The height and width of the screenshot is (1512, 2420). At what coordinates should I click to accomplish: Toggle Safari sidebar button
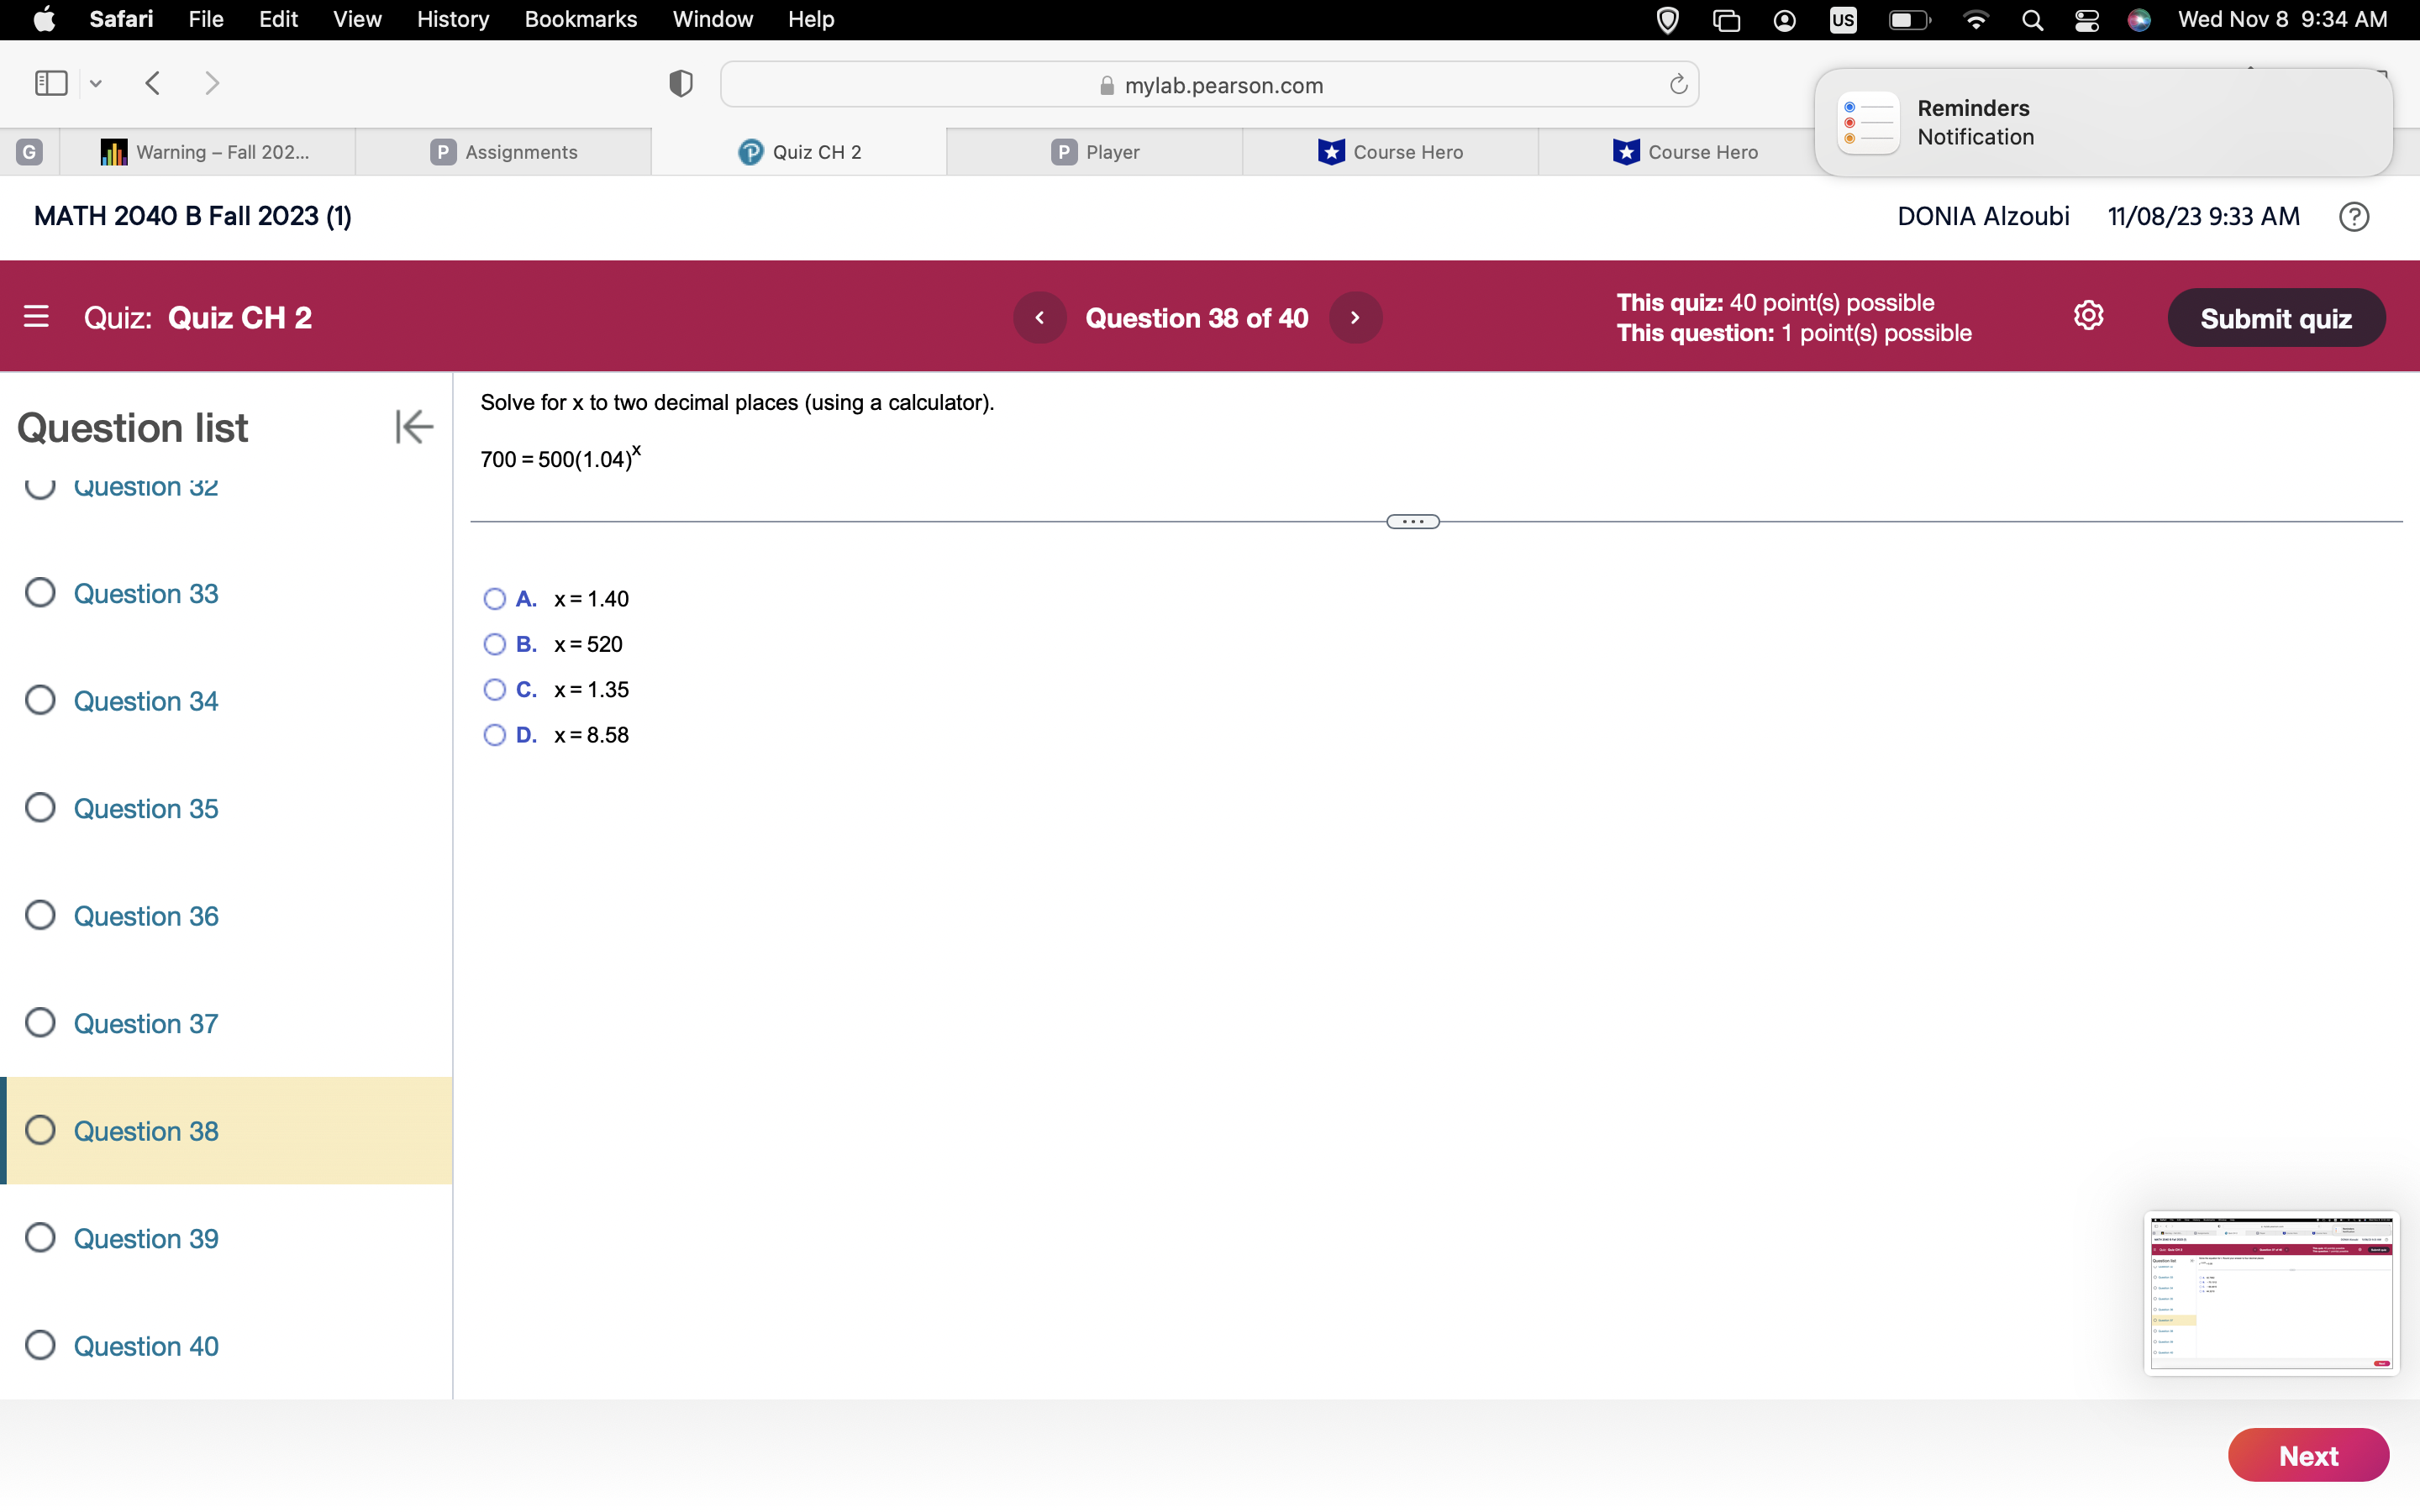[x=51, y=83]
